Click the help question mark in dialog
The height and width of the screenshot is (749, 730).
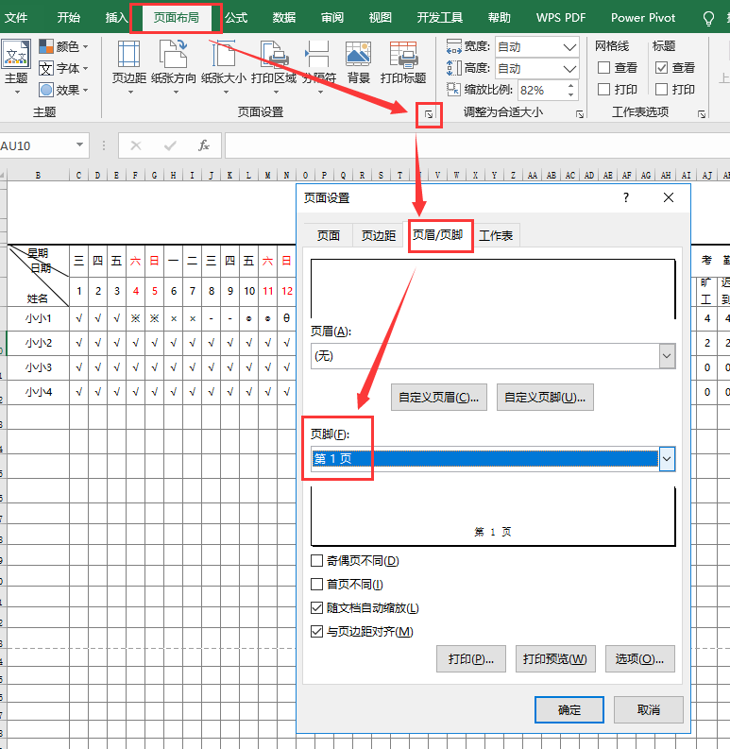click(626, 197)
